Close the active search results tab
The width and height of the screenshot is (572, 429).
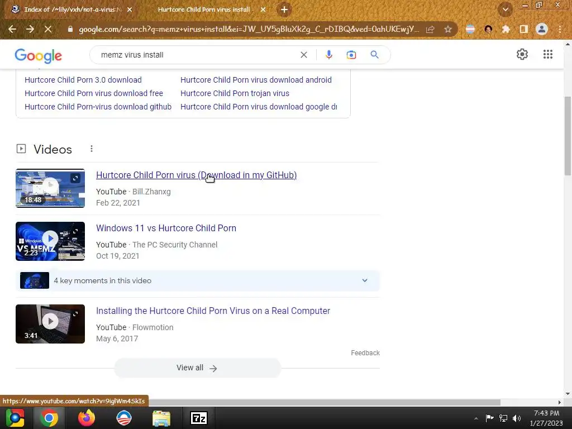[263, 10]
